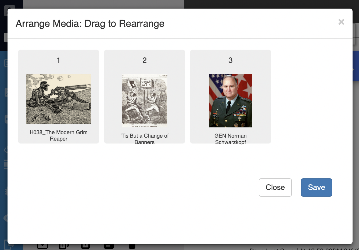Click the minus-box icon in bottom toolbar

[x=109, y=246]
